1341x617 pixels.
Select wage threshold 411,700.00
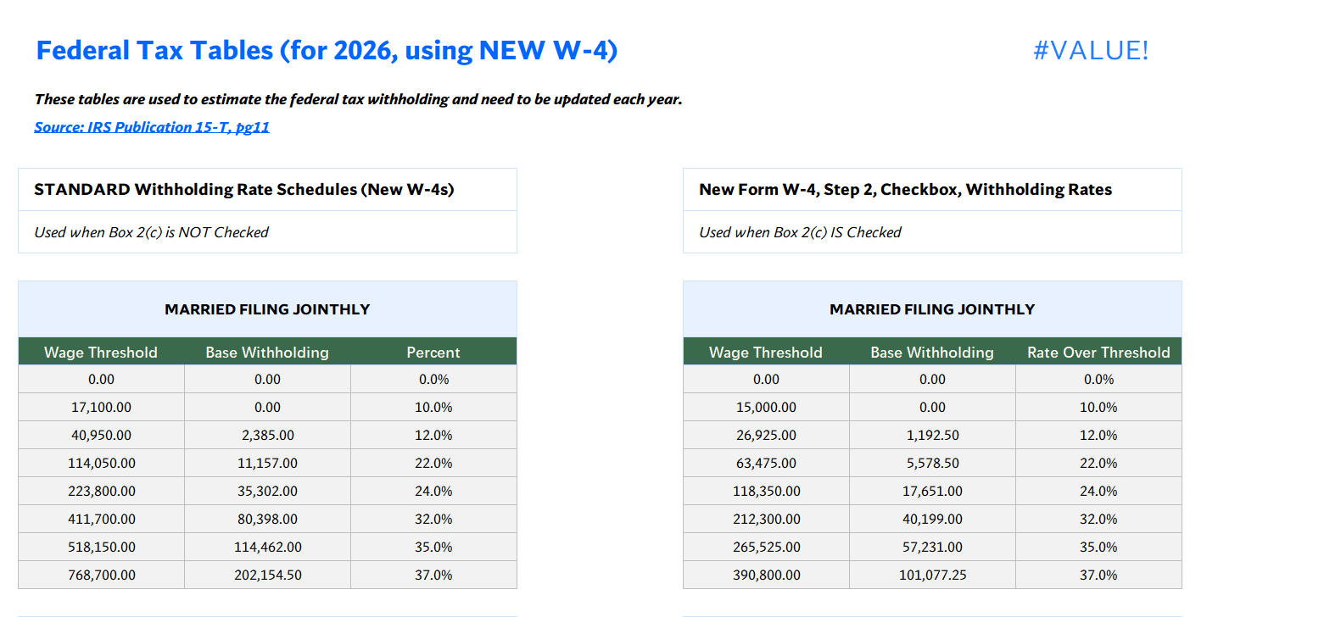[x=102, y=519]
